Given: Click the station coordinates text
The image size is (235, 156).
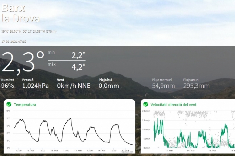Looking at the screenshot, I should pos(28,31).
